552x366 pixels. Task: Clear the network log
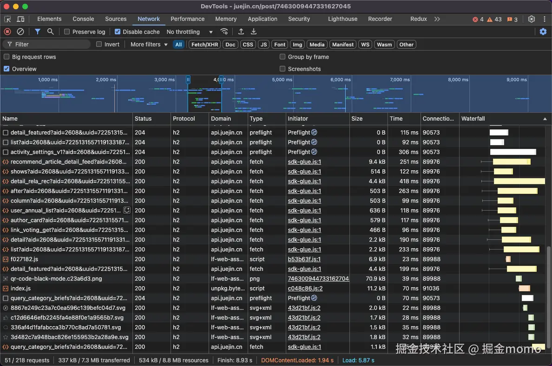[x=20, y=32]
